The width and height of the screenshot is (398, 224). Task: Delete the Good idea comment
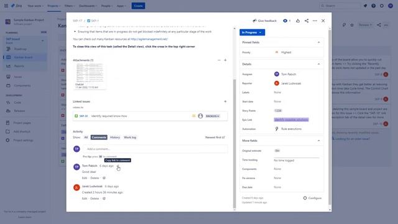[95, 178]
